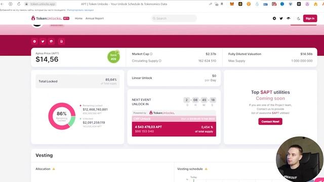Click the Vesting schedule warning triangle icon
Screen dimensions: 324x182
point(206,169)
